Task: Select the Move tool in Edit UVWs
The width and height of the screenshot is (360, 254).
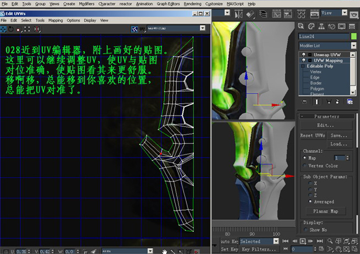Action: 4,28
